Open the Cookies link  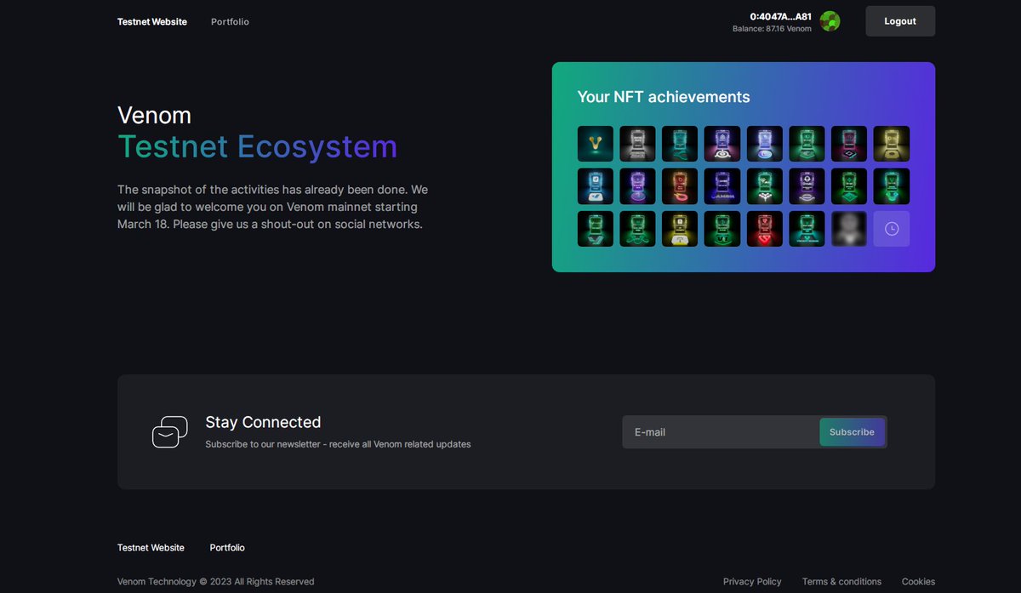coord(918,582)
